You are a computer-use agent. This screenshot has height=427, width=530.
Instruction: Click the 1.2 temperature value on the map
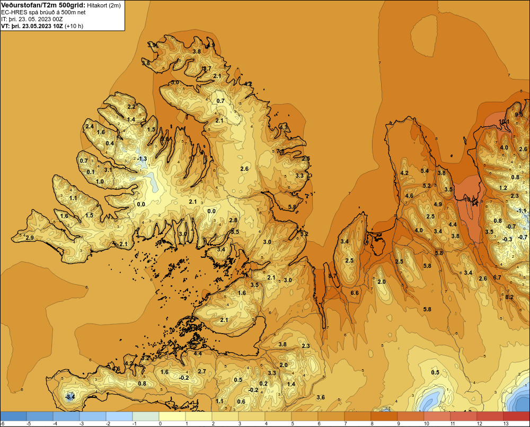(503, 188)
